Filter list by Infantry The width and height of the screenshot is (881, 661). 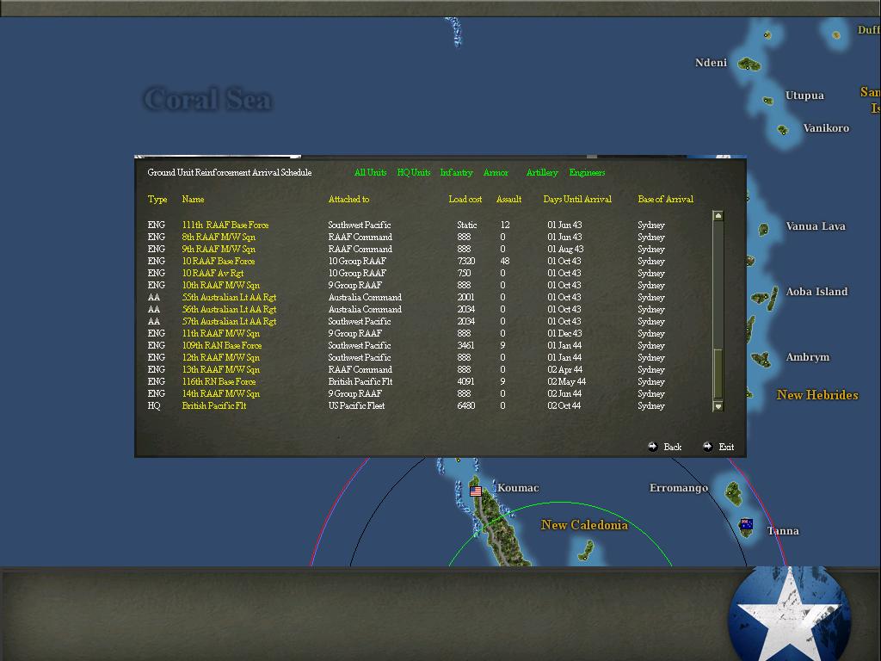coord(456,172)
